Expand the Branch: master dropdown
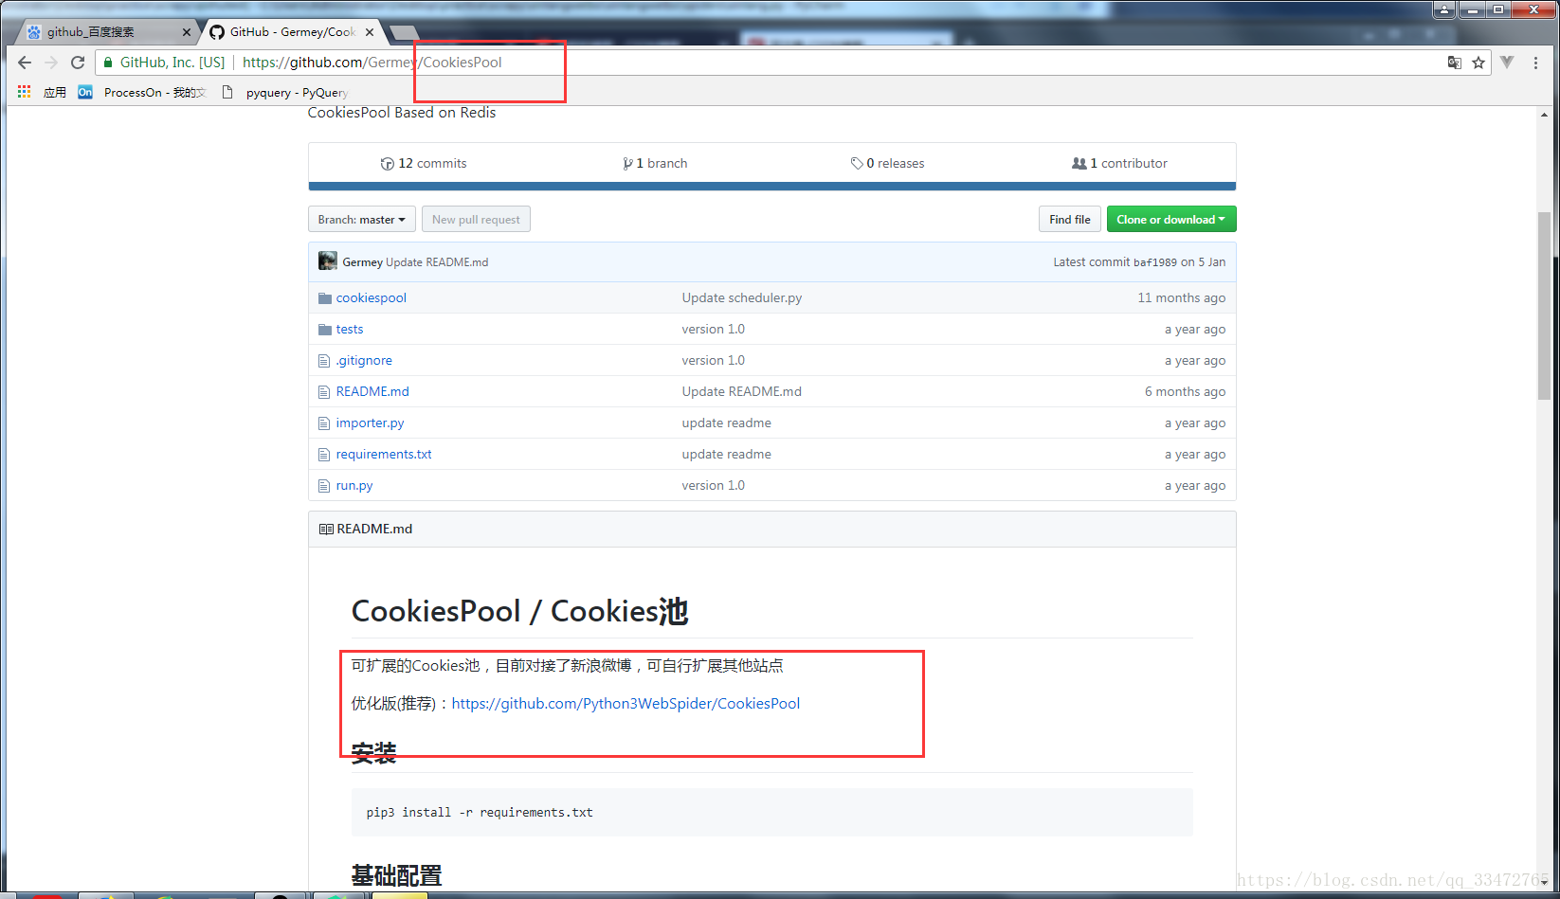The image size is (1560, 899). 362,219
